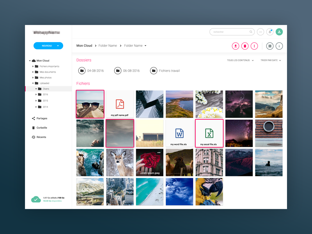Open the info details icon

[x=279, y=46]
